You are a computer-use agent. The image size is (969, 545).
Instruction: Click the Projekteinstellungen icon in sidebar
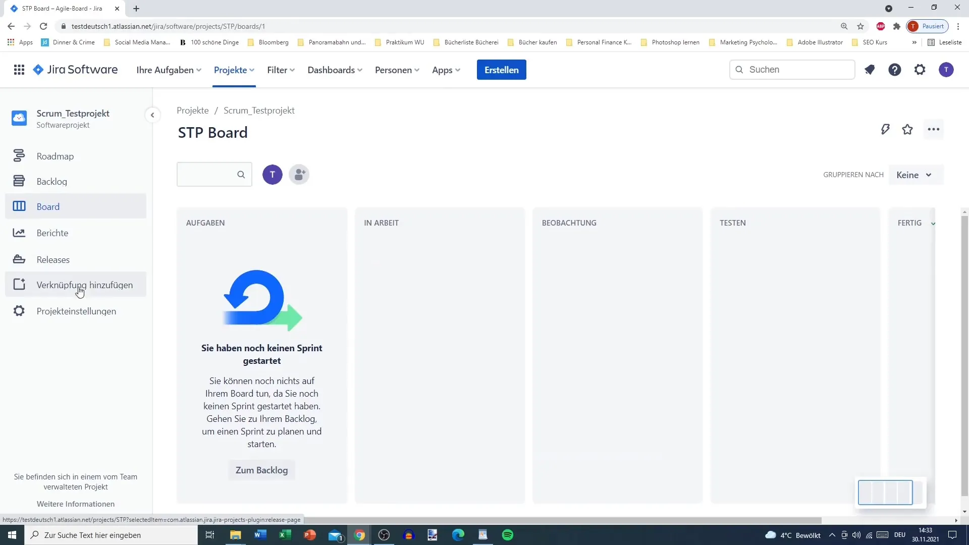point(19,312)
